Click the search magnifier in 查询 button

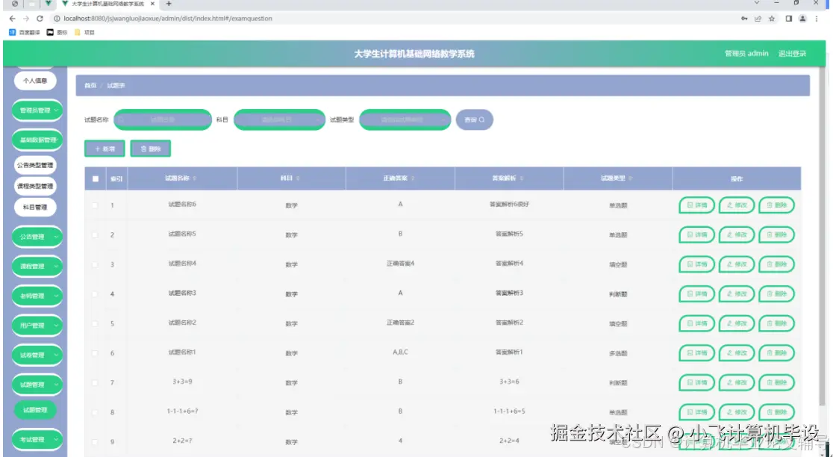(x=481, y=119)
